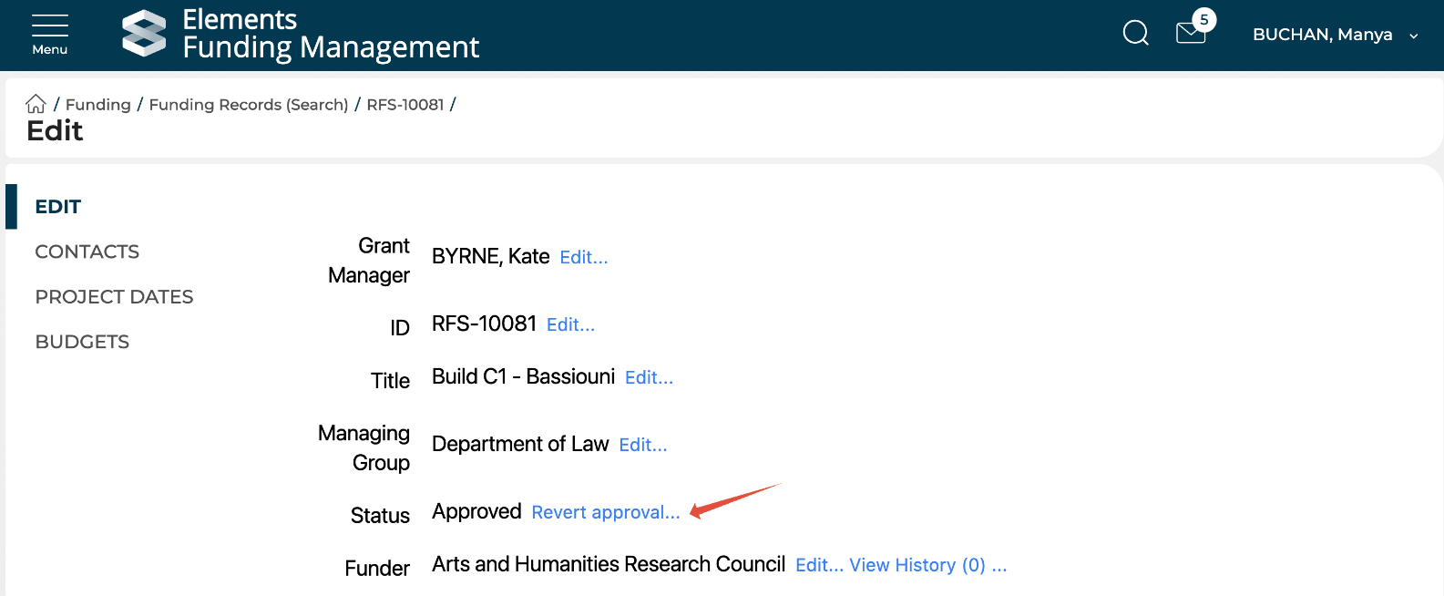Click Revert approval link
1444x596 pixels.
(x=605, y=513)
